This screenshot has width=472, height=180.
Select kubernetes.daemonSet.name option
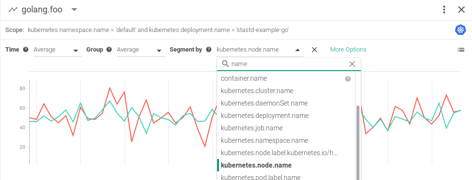click(x=286, y=103)
